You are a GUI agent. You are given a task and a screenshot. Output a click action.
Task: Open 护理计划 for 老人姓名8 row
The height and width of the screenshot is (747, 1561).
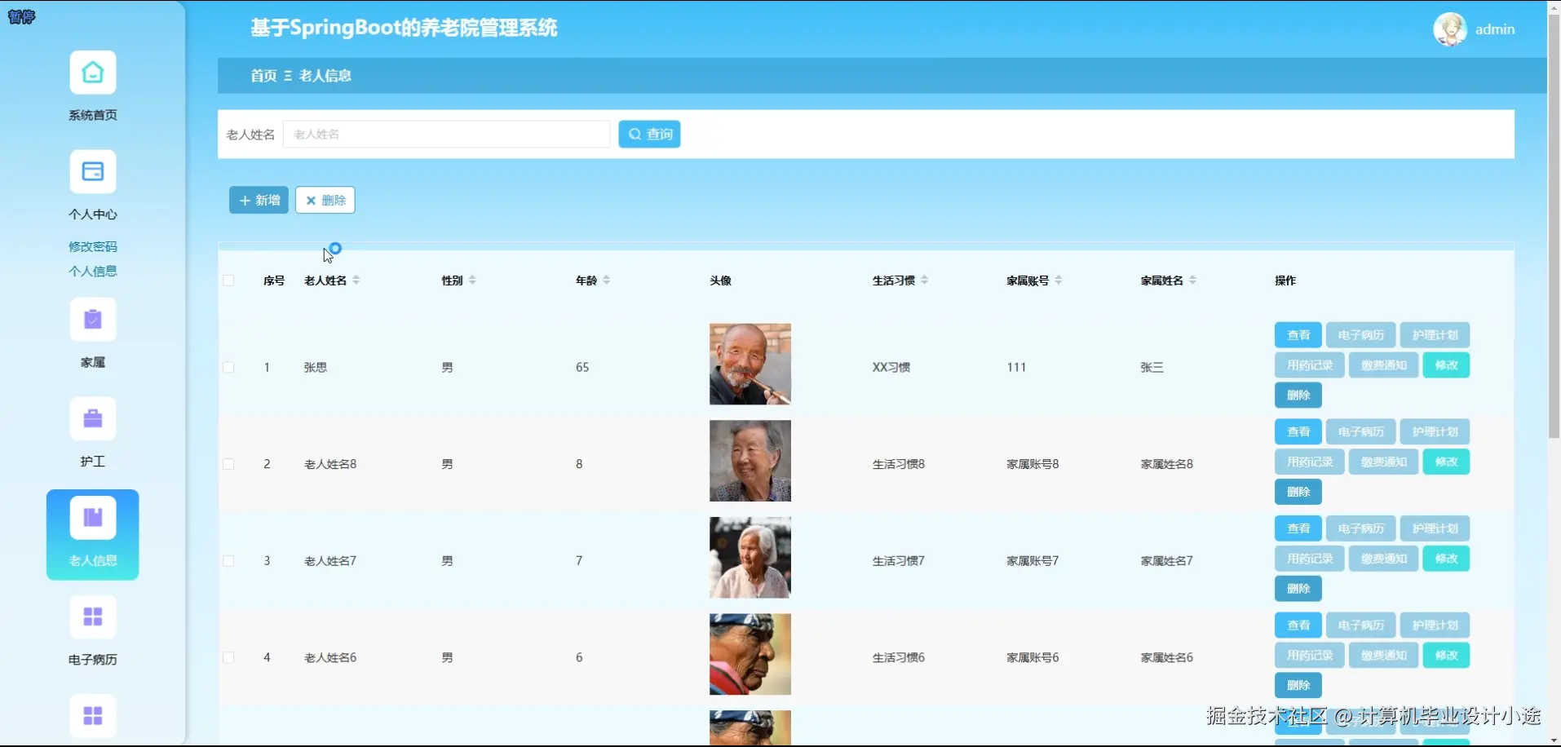point(1435,432)
